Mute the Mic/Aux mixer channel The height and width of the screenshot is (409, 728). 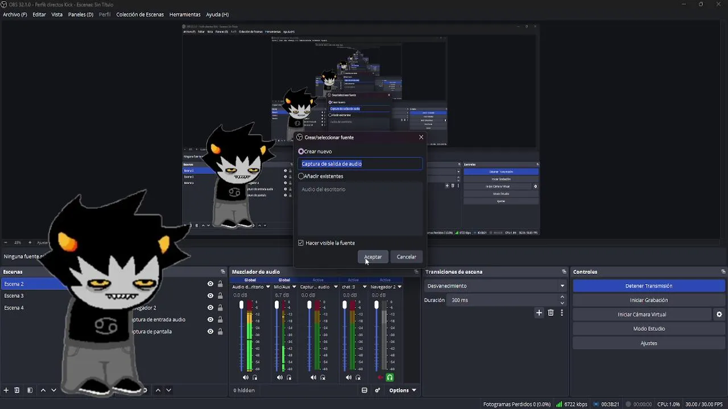coord(280,378)
